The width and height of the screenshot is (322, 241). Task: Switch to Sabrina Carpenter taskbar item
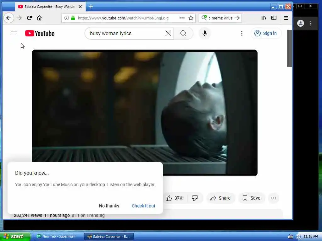click(x=109, y=236)
